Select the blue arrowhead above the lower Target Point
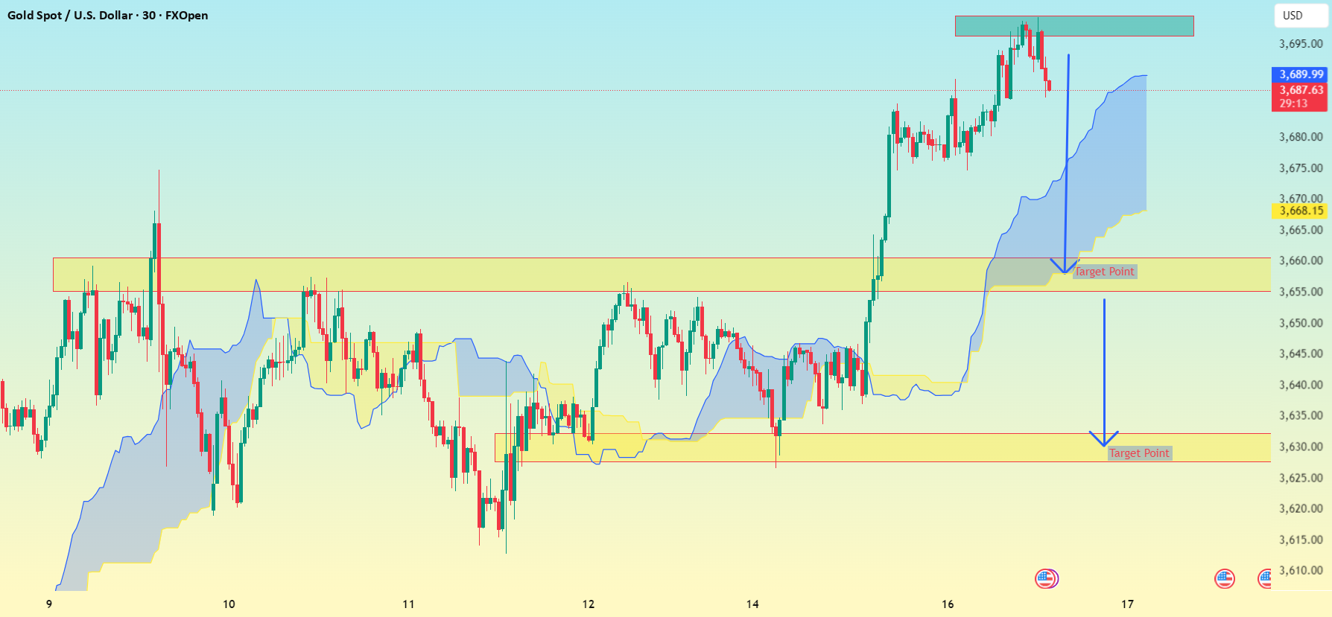 point(1103,438)
